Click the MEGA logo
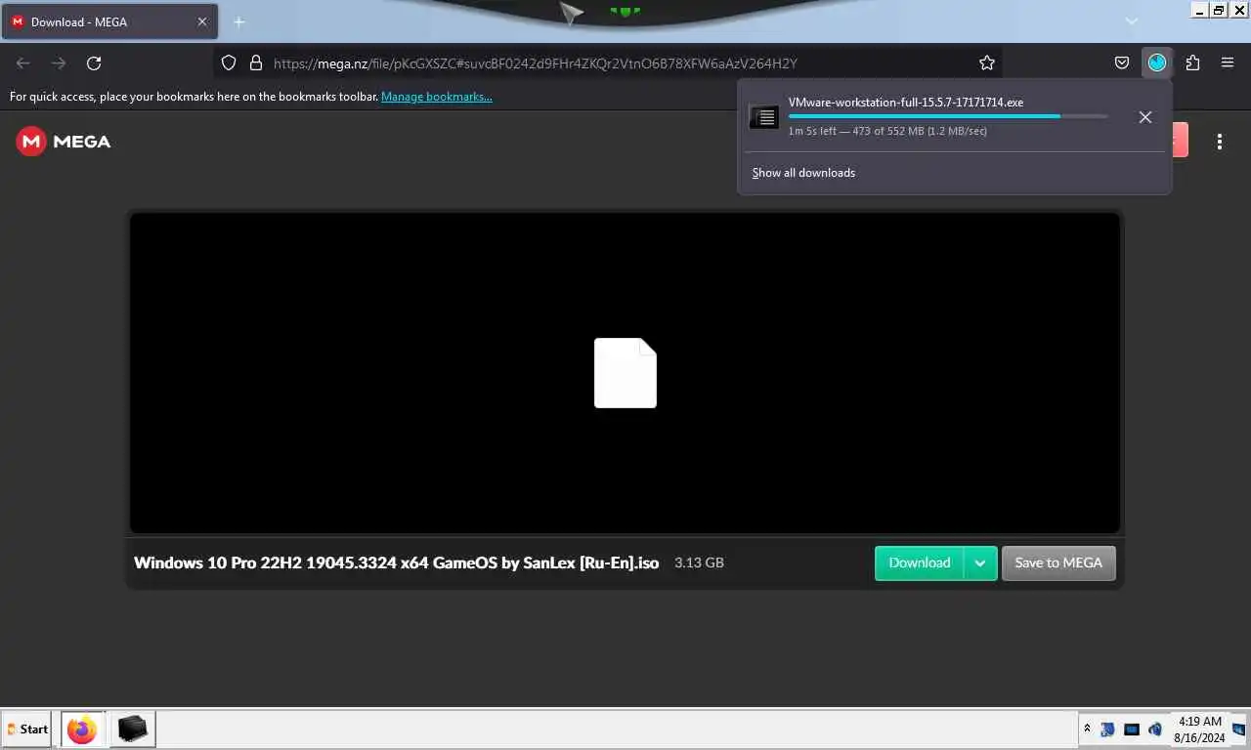Viewport: 1251px width, 750px height. click(x=64, y=142)
